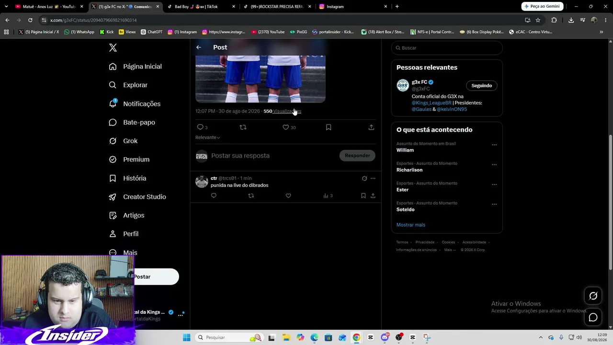Open a new browser tab
Screen dimensions: 613x345
[397, 7]
